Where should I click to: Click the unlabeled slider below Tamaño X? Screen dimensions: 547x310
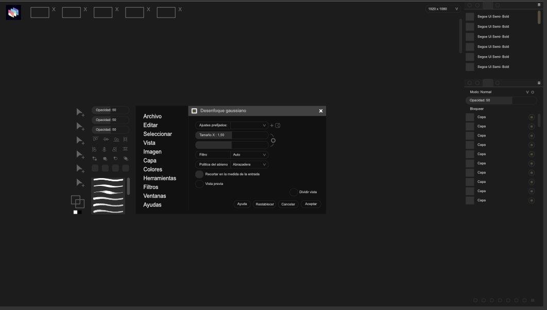click(x=232, y=145)
